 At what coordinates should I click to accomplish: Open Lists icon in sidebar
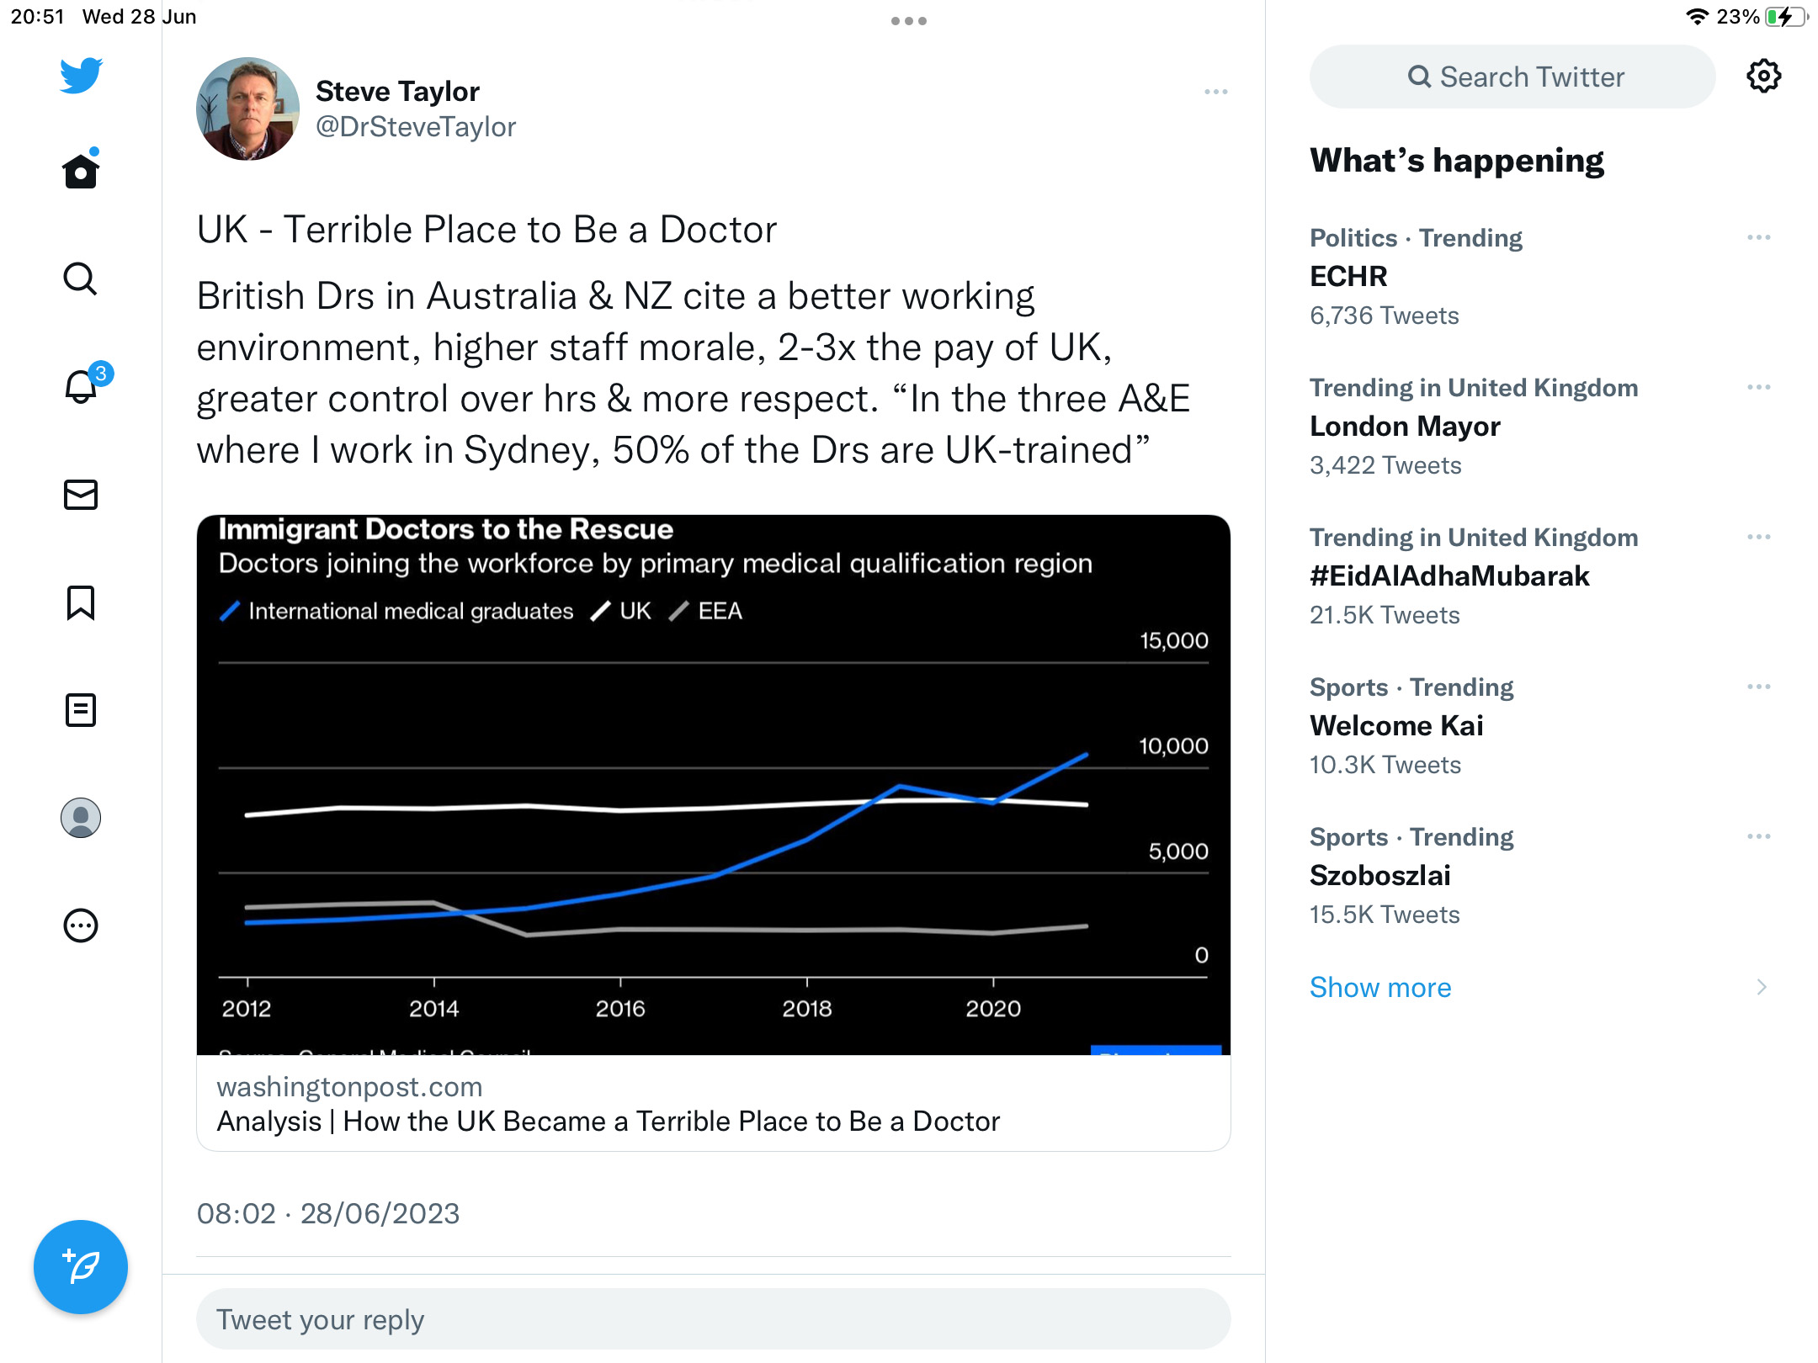tap(81, 710)
